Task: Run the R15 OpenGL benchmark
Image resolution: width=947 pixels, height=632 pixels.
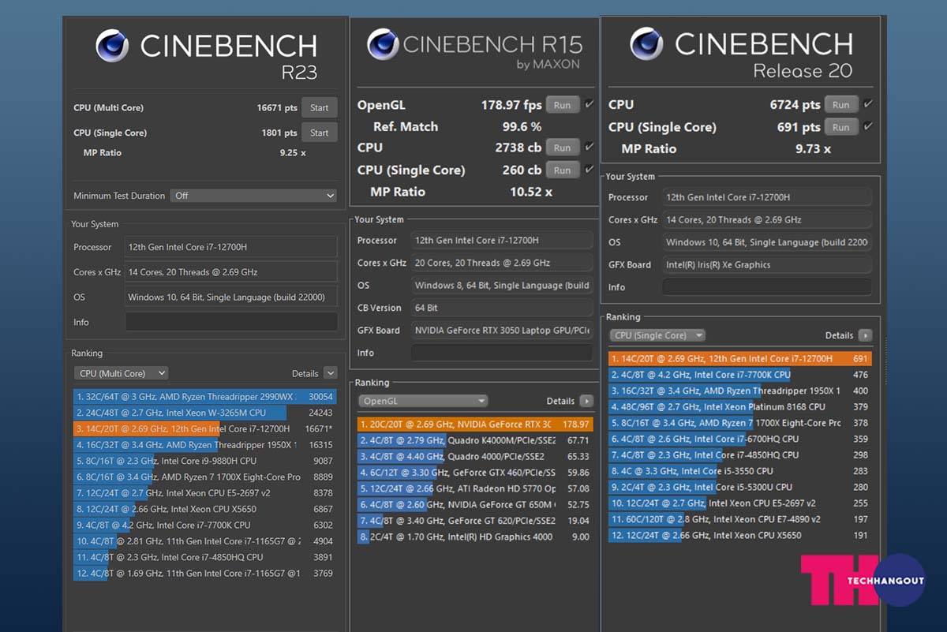Action: pyautogui.click(x=562, y=105)
